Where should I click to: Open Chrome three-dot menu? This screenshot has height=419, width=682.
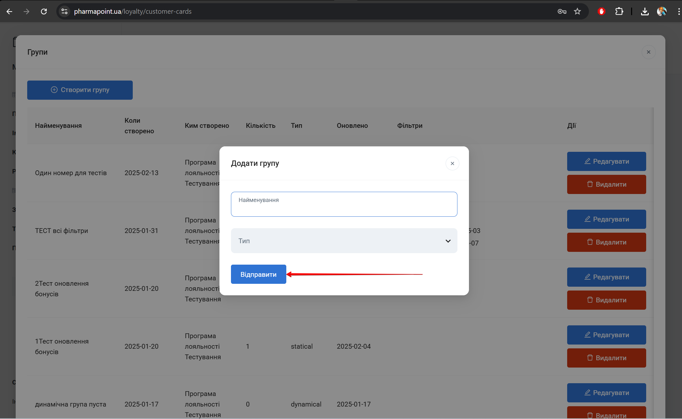pyautogui.click(x=678, y=12)
